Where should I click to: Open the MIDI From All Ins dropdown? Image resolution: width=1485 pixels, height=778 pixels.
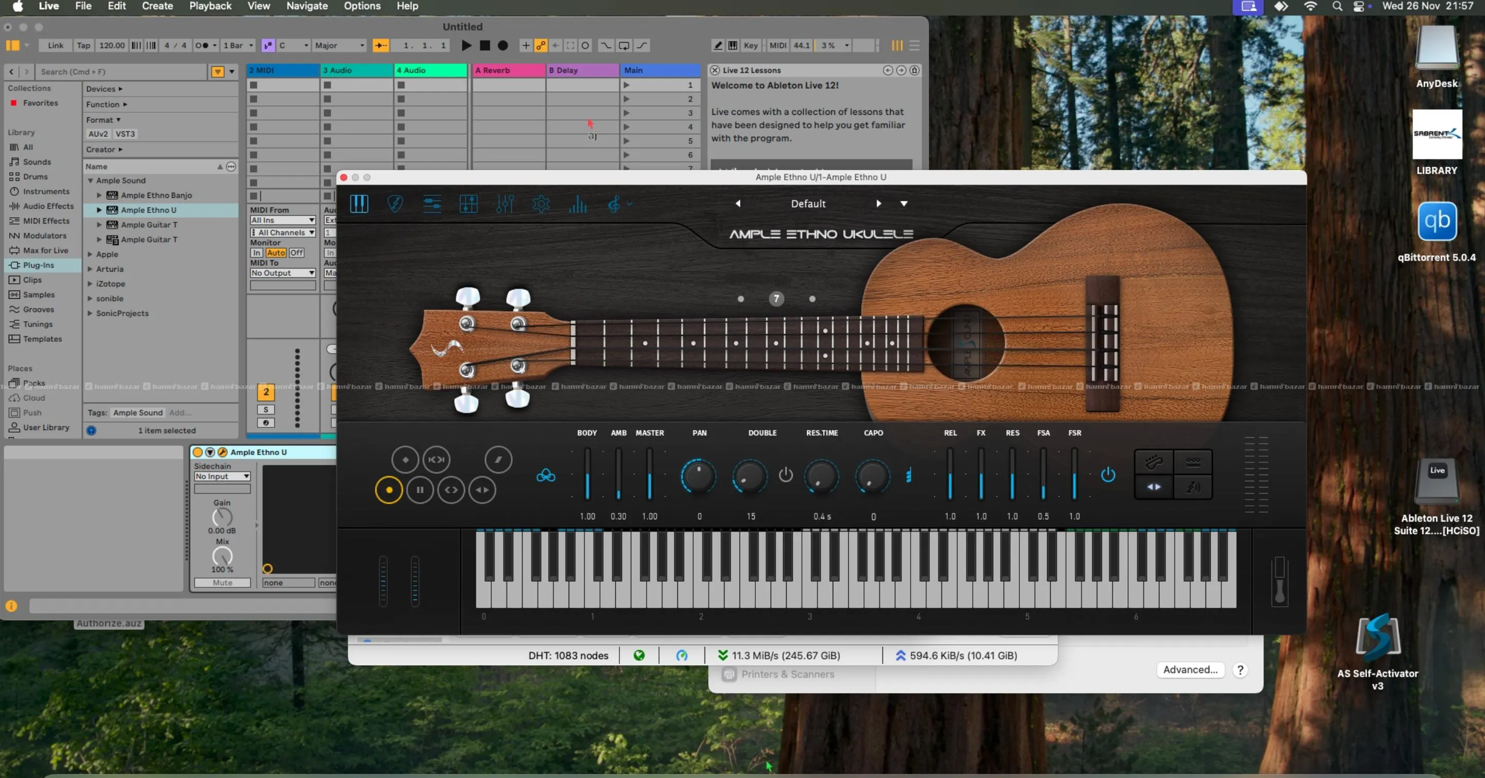pyautogui.click(x=283, y=221)
